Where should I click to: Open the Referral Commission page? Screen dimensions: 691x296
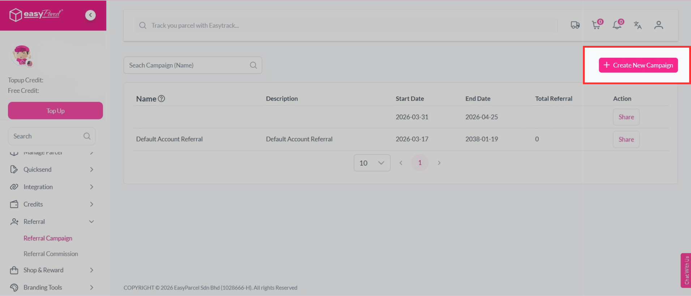point(51,254)
